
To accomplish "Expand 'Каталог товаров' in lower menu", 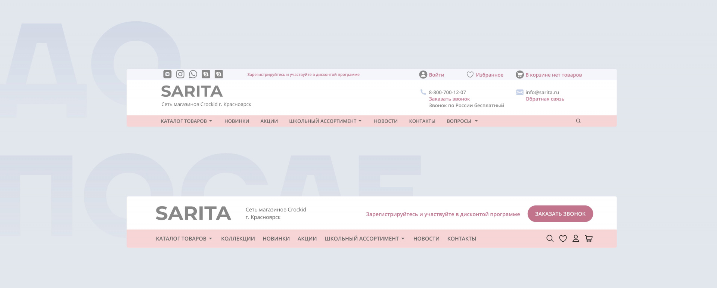I will pos(184,239).
